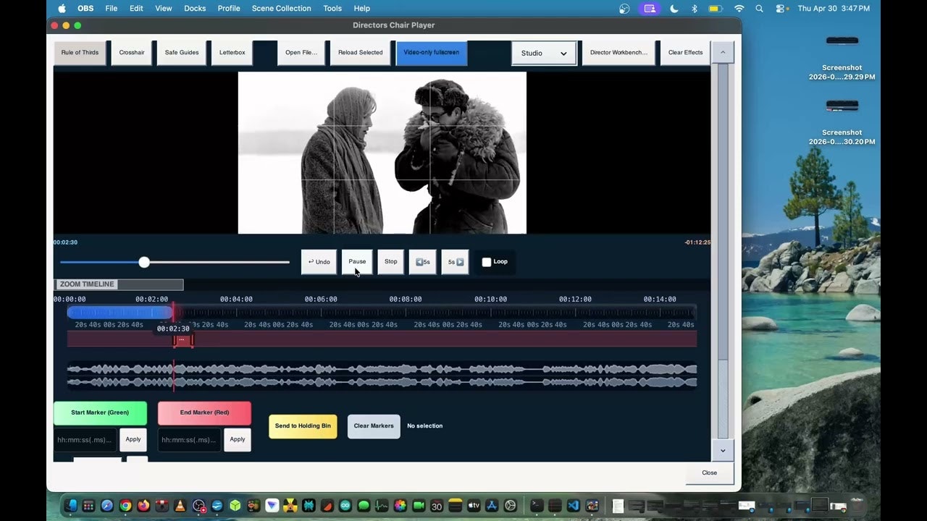
Task: Toggle Video-only fullscreen mode
Action: point(432,53)
